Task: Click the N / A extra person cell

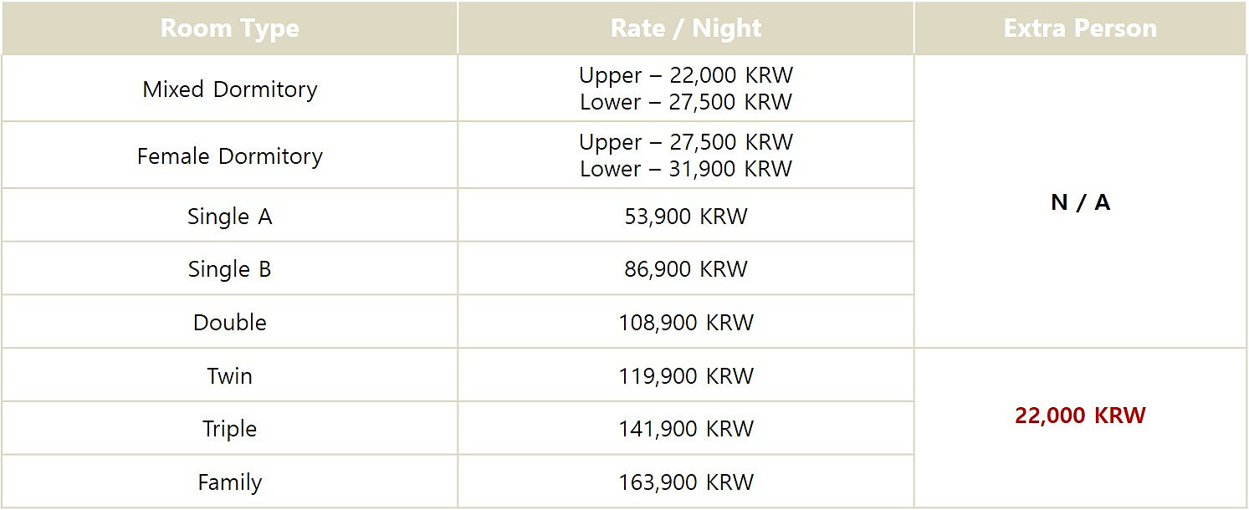Action: coord(1080,201)
